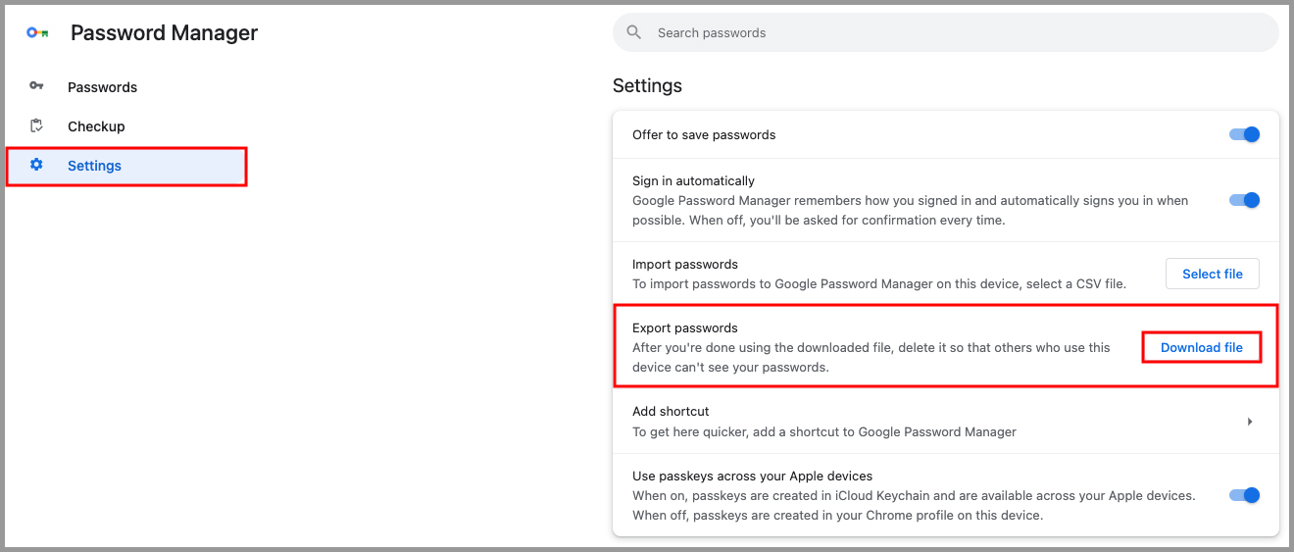Click the key icon beside Passwords
Viewport: 1294px width, 552px height.
click(x=36, y=86)
